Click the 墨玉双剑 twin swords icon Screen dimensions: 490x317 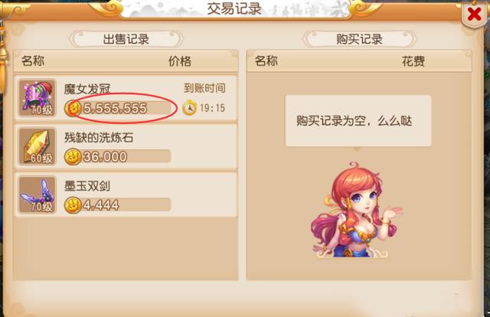pos(38,194)
